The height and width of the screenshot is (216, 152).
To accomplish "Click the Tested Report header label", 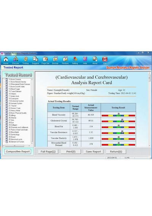I will click(x=13, y=67).
